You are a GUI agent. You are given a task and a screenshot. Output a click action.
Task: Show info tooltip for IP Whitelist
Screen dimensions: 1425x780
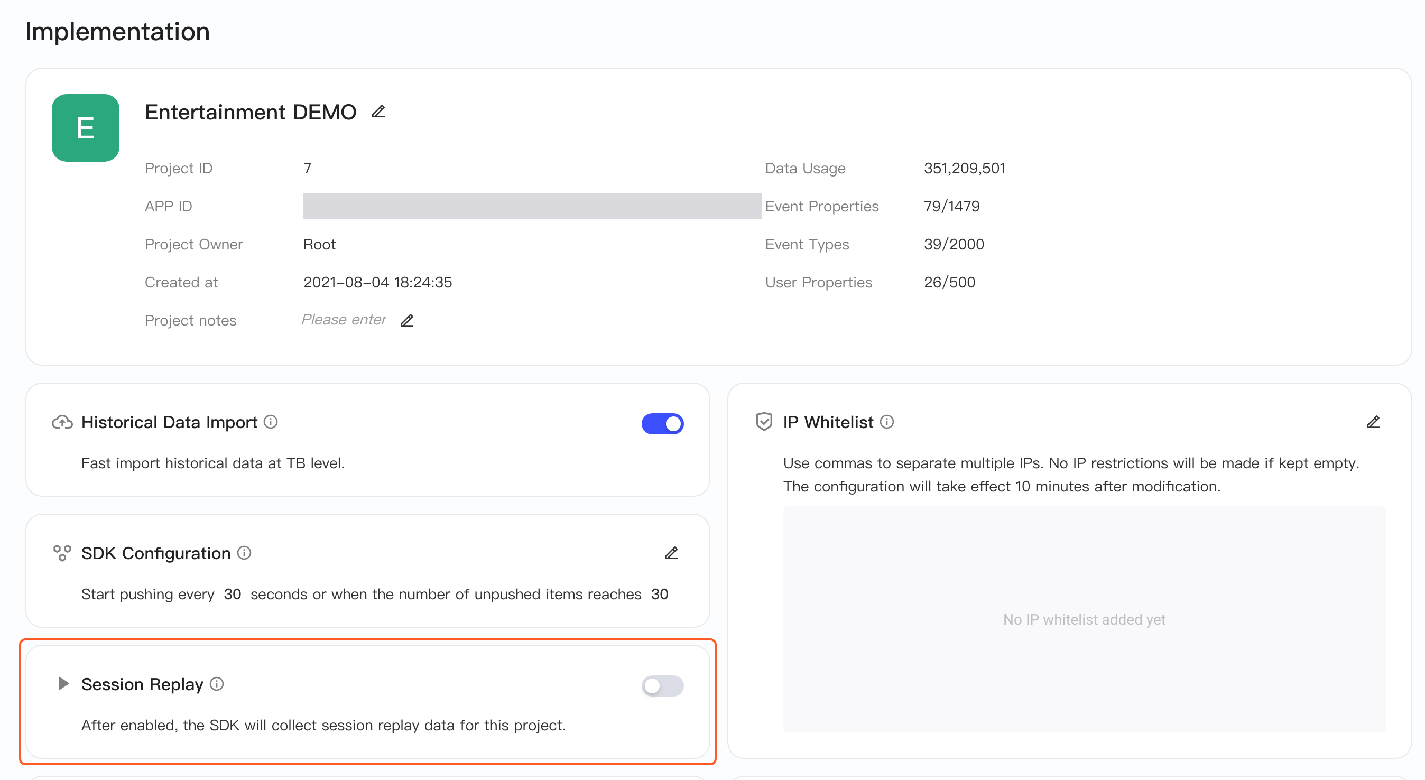click(887, 422)
